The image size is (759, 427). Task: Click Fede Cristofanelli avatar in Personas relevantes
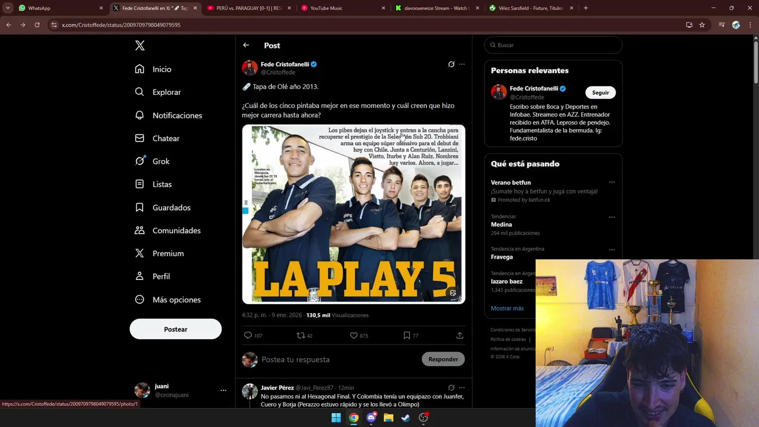(499, 92)
